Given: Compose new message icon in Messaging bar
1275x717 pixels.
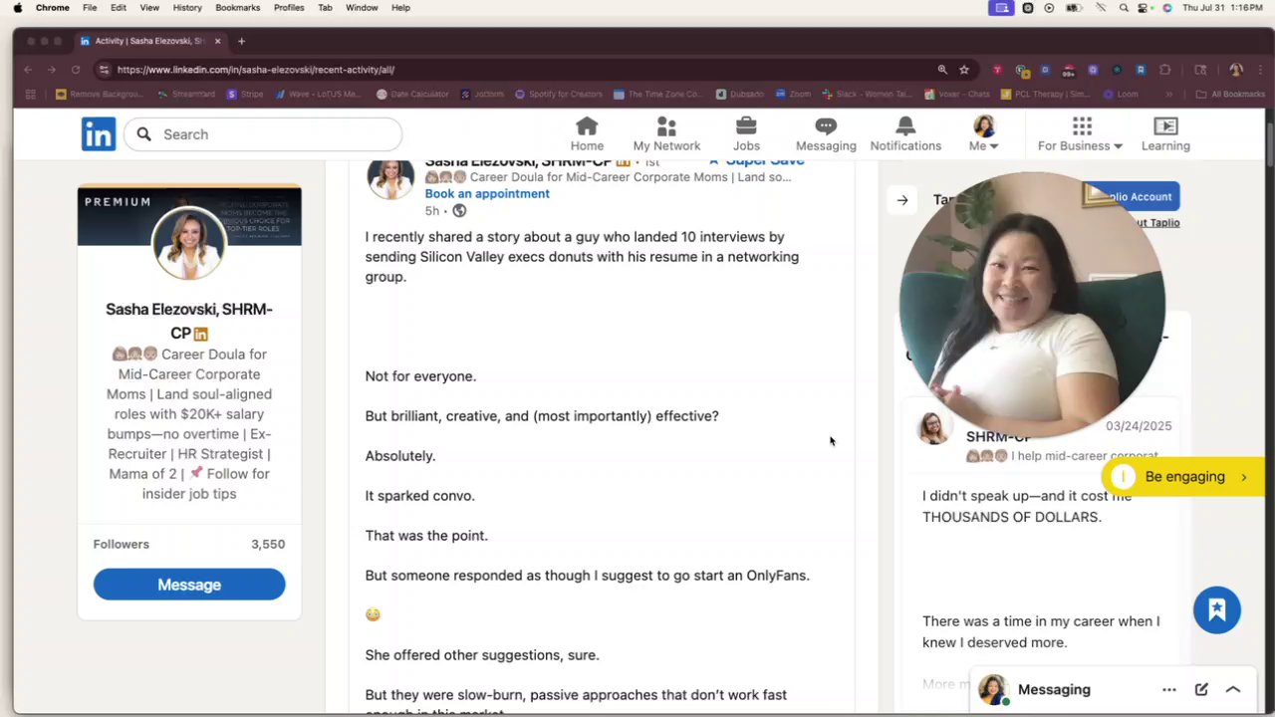Looking at the screenshot, I should click(x=1201, y=689).
